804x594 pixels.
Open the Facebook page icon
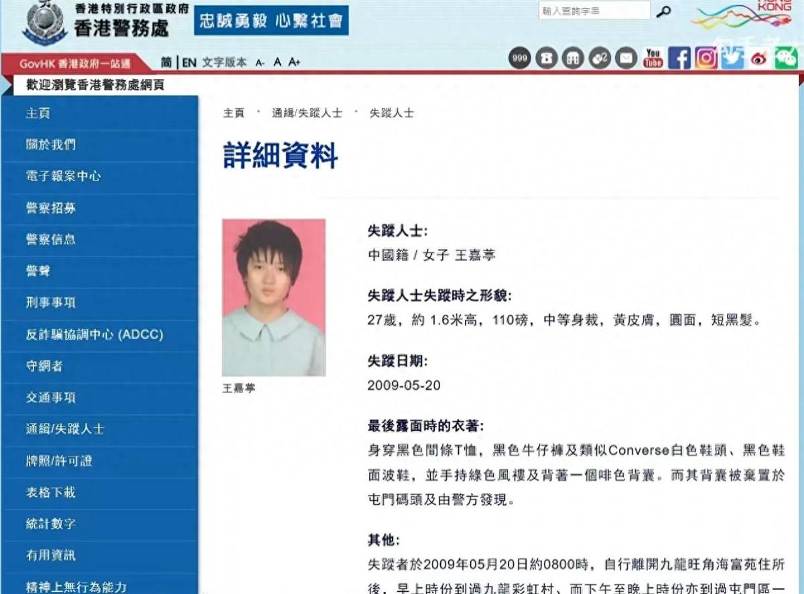(679, 58)
